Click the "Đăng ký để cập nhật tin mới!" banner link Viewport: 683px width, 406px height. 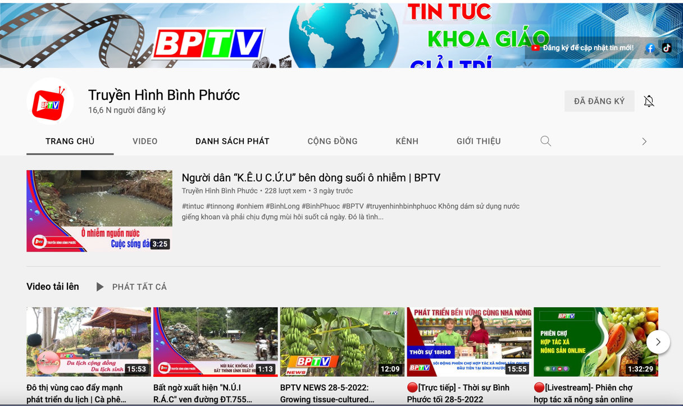(582, 48)
